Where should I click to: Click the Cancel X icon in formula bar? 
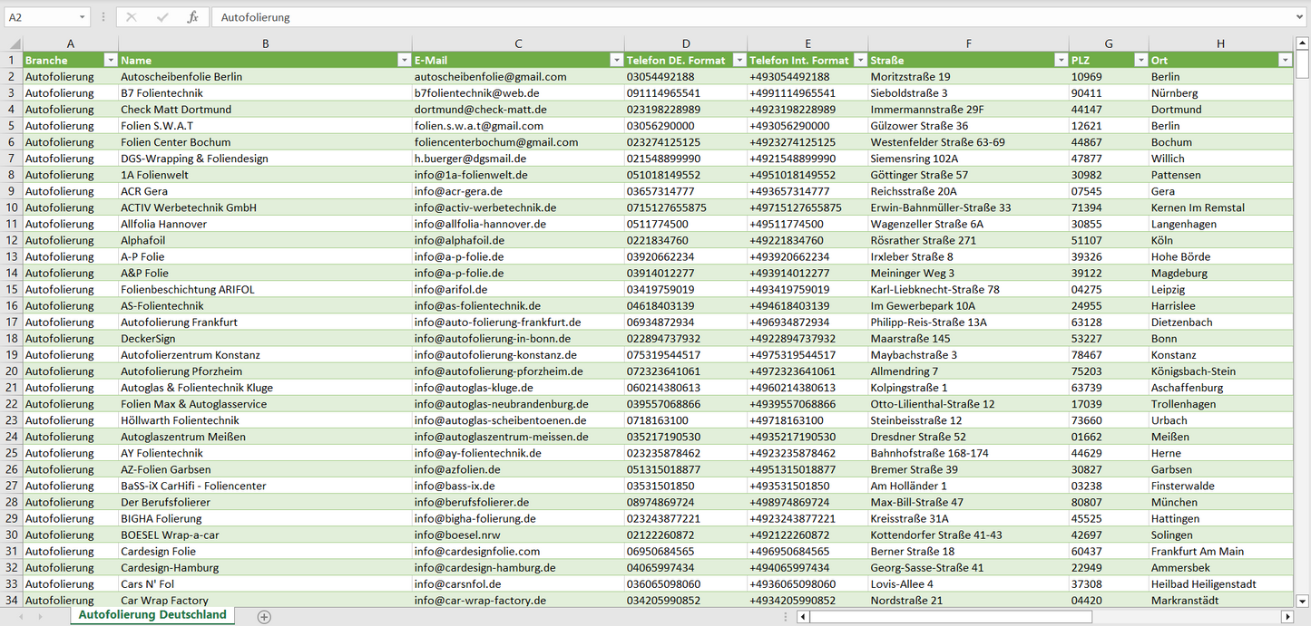coord(132,17)
